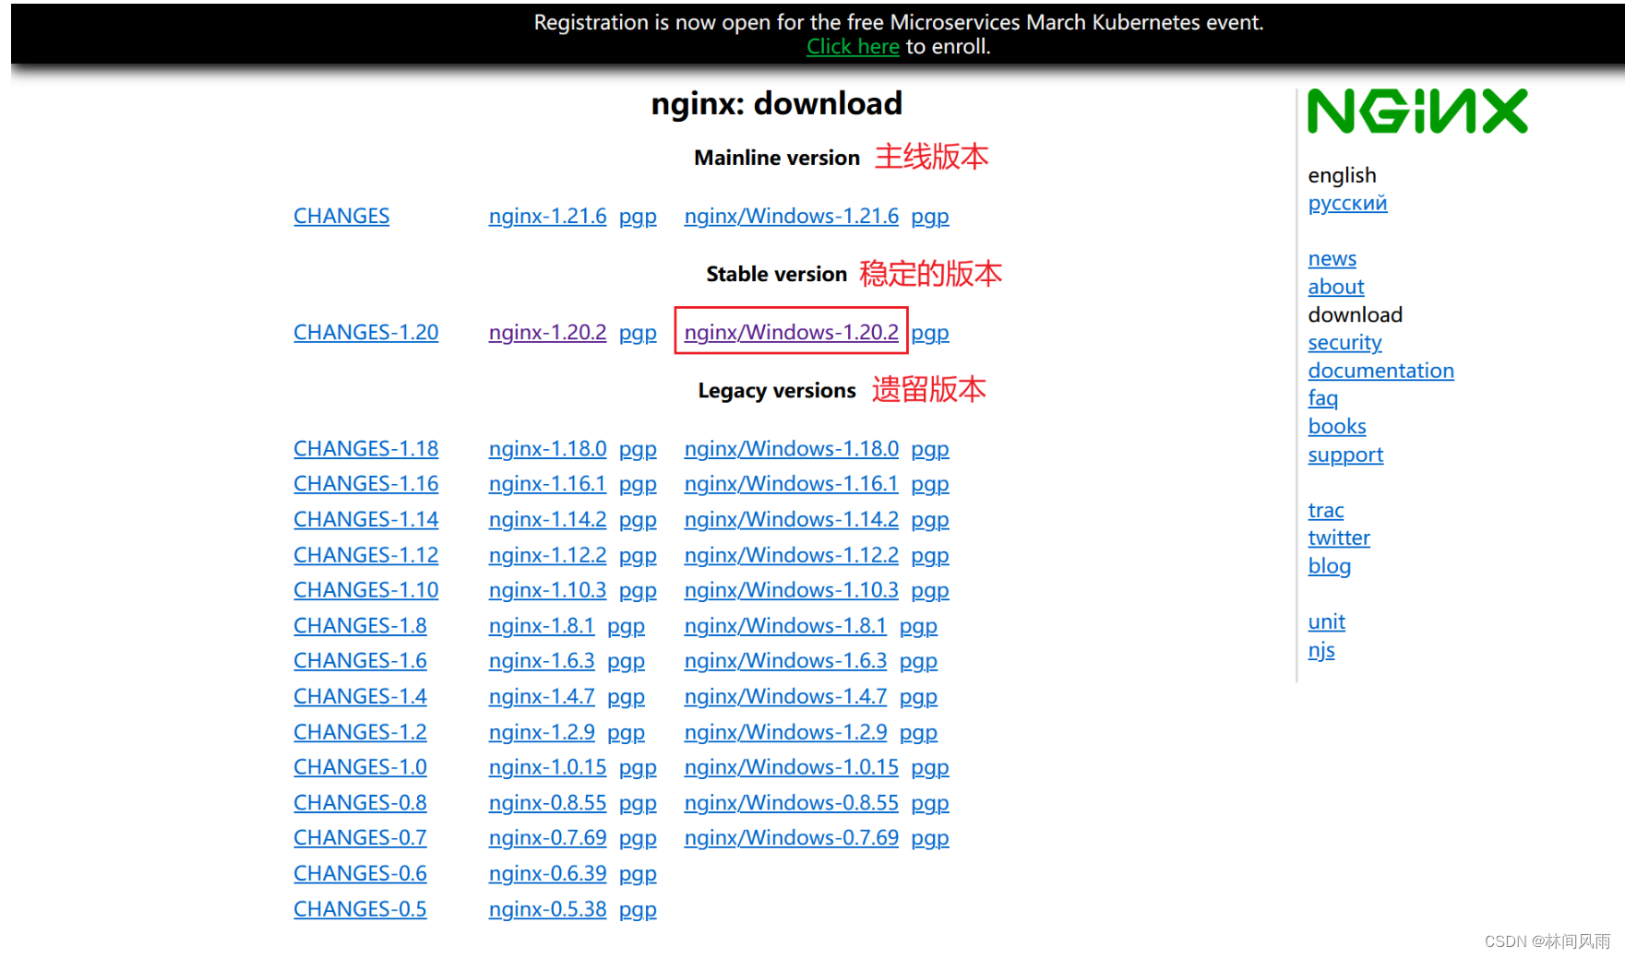The image size is (1625, 958).
Task: Download nginx/Windows-1.10.3
Action: (791, 590)
